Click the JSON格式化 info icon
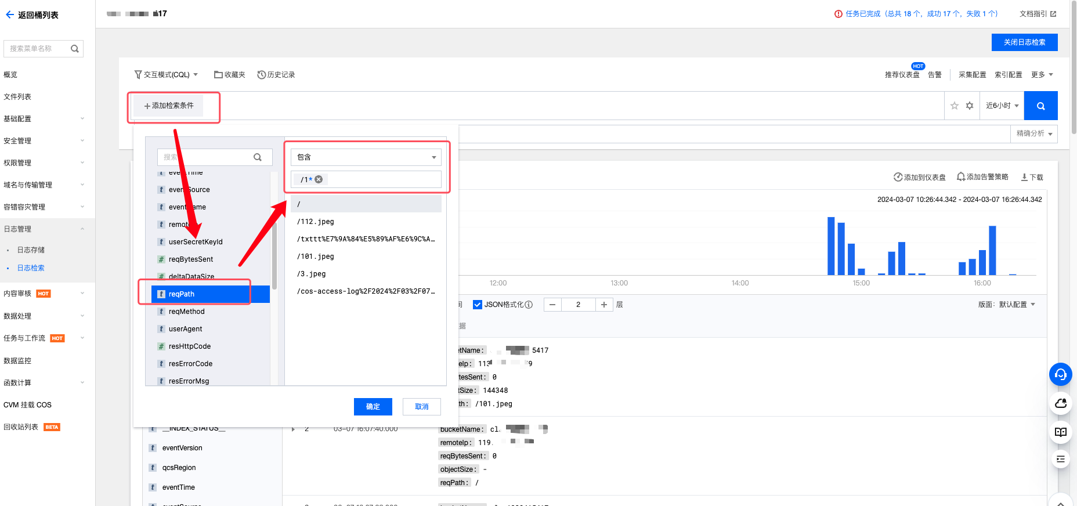 click(529, 305)
